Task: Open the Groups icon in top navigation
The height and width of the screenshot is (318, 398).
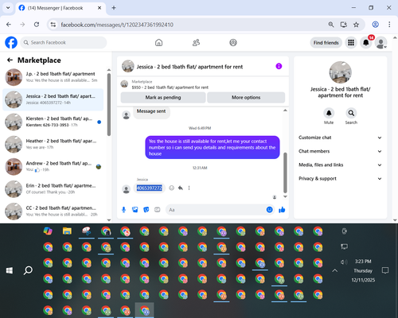Action: pyautogui.click(x=233, y=42)
